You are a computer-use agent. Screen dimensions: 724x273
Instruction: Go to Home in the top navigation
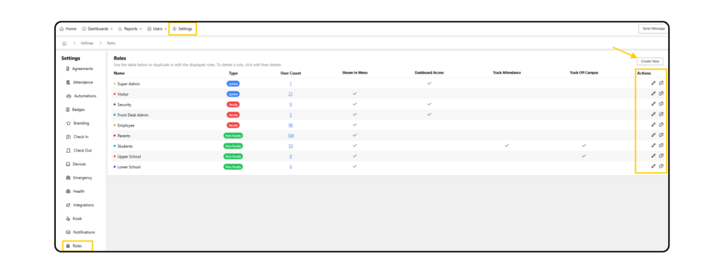[68, 28]
